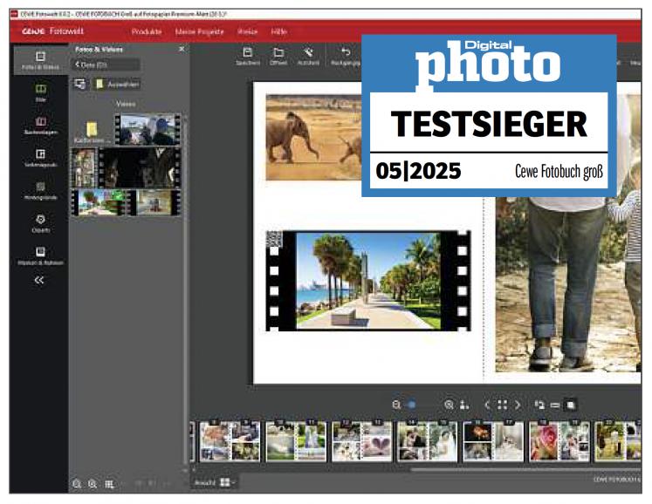Click the zoom-out magnifier below the canvas

coord(396,405)
